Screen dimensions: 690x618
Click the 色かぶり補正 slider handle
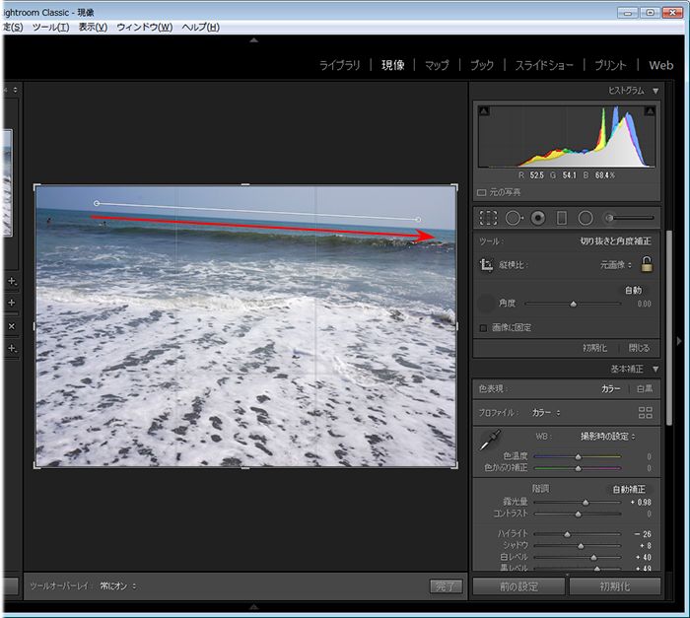tap(579, 468)
